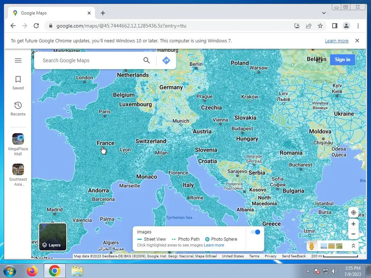Zoom in with the plus button

353,224
